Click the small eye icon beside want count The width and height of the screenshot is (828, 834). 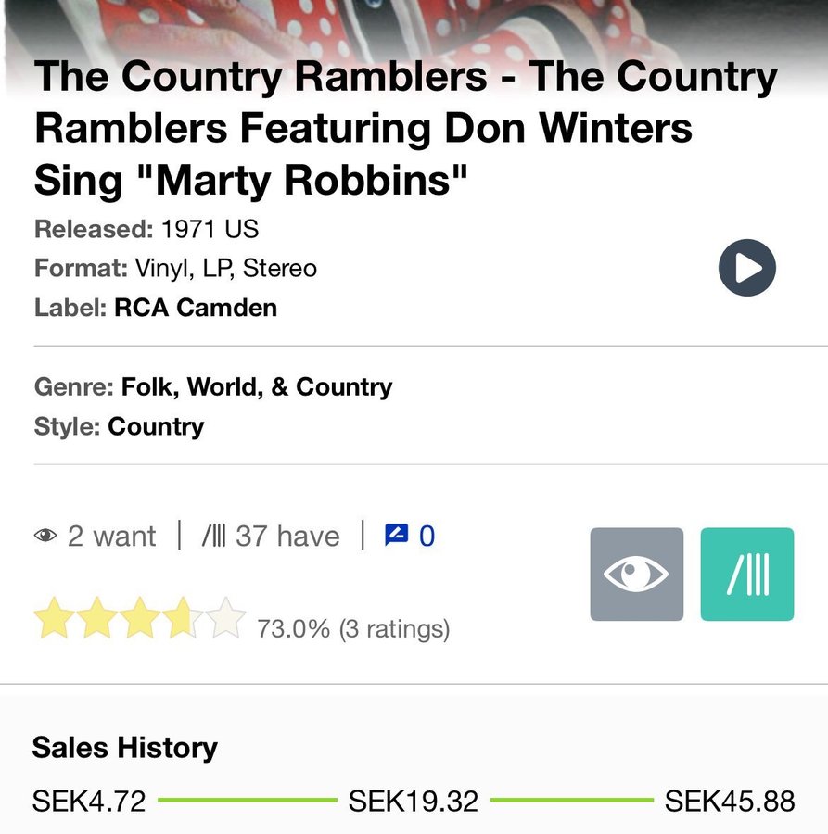point(45,536)
